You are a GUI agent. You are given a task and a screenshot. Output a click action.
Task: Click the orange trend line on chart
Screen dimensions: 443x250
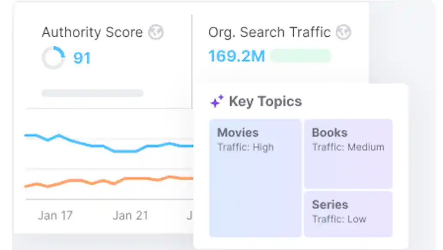(109, 181)
